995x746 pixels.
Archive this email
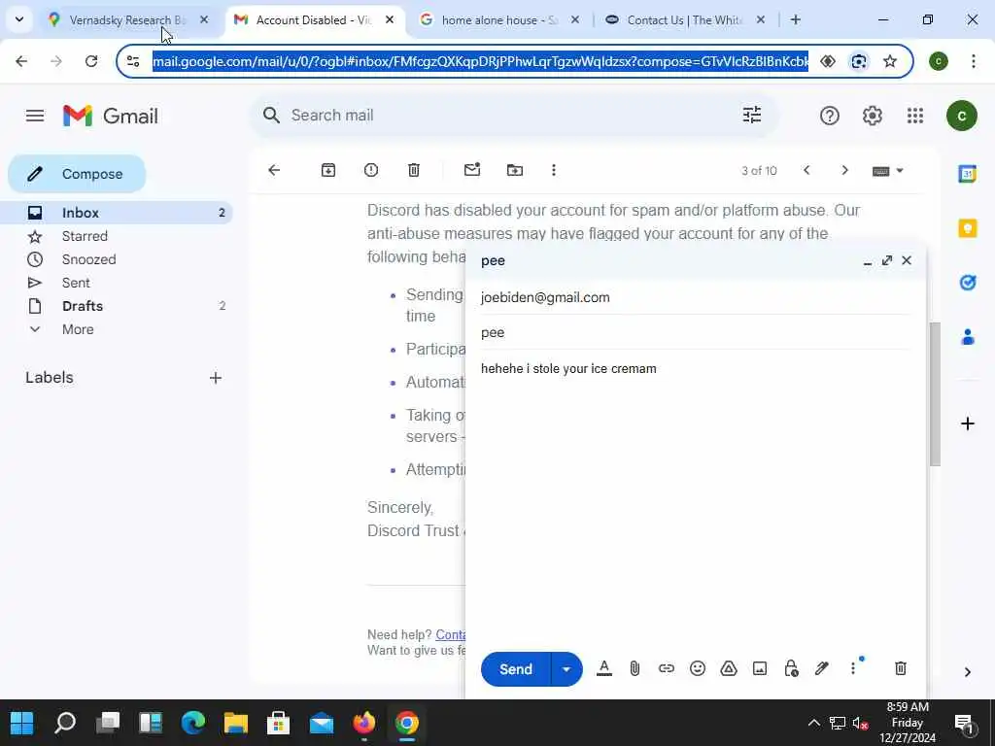coord(328,170)
